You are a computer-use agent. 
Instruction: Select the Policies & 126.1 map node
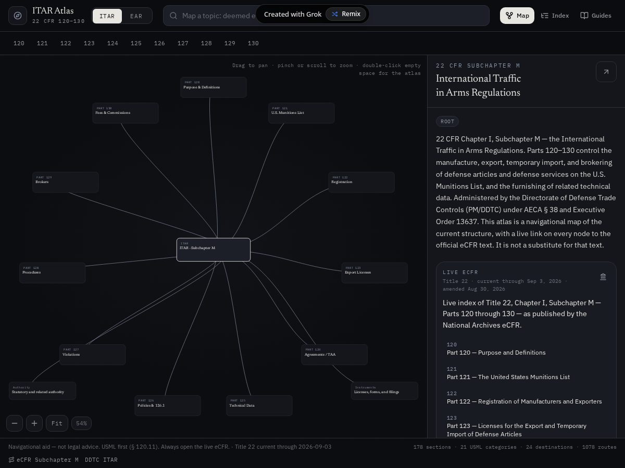point(168,406)
